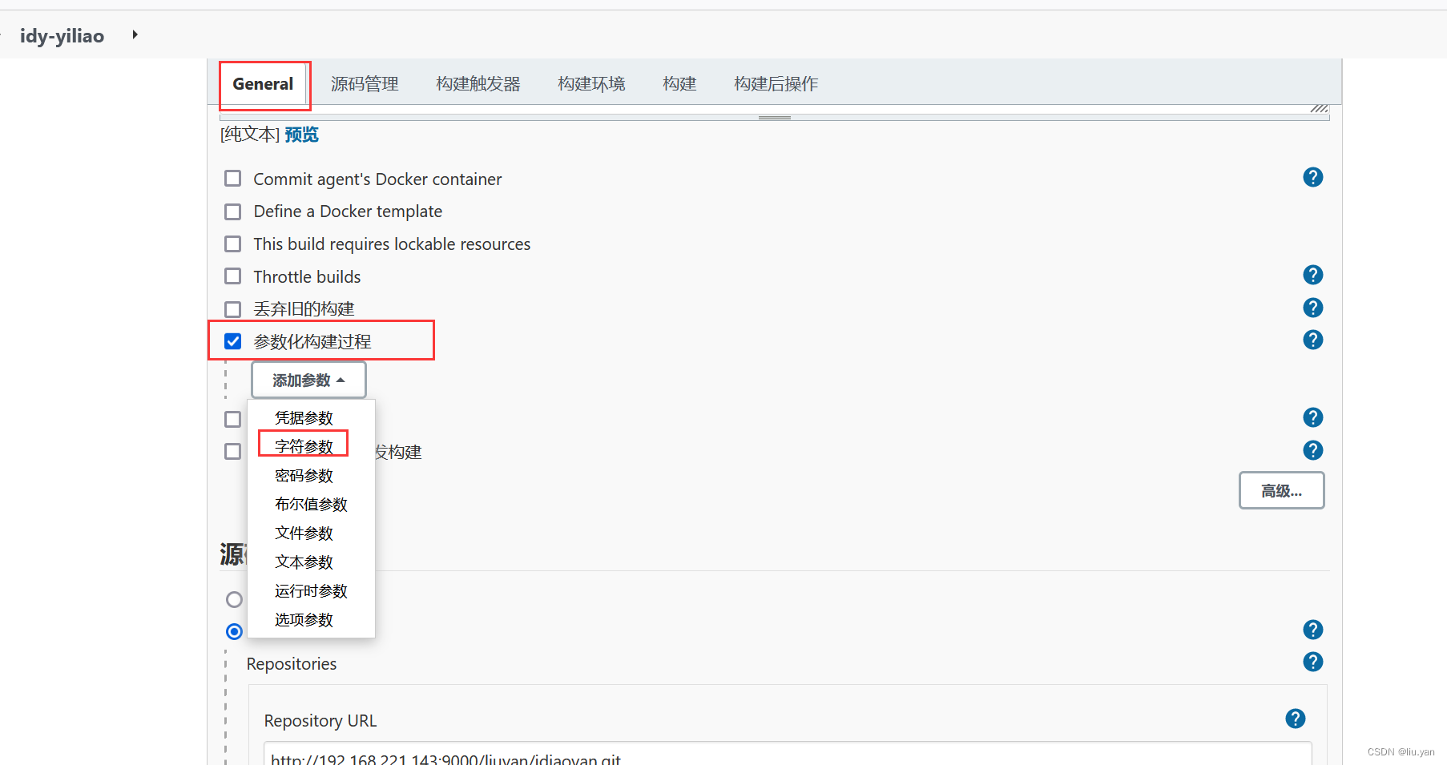1447x765 pixels.
Task: Open help icon beside Repositories label
Action: [x=1312, y=662]
